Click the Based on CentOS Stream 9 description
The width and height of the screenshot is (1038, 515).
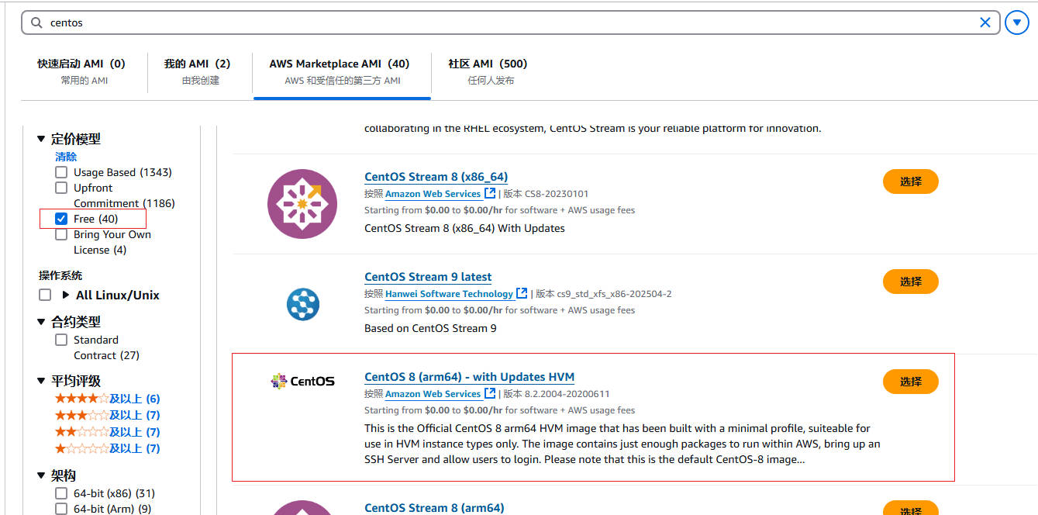coord(430,328)
